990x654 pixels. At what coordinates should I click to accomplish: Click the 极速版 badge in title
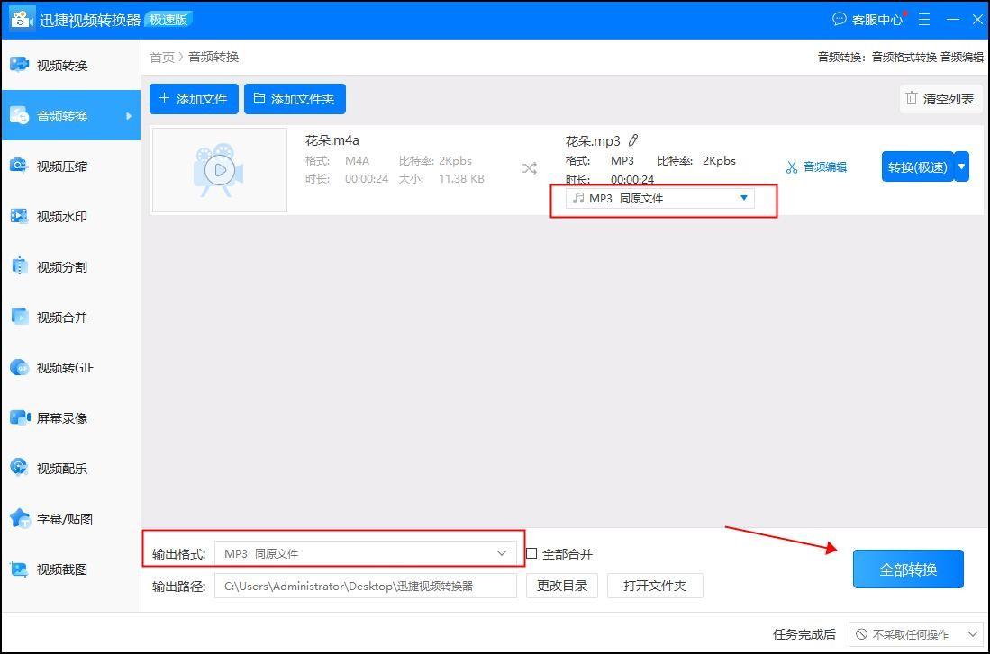(168, 20)
